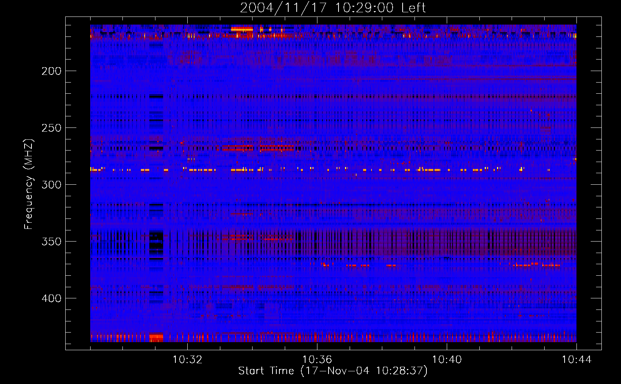Select the 200 frequency tick label

51,71
